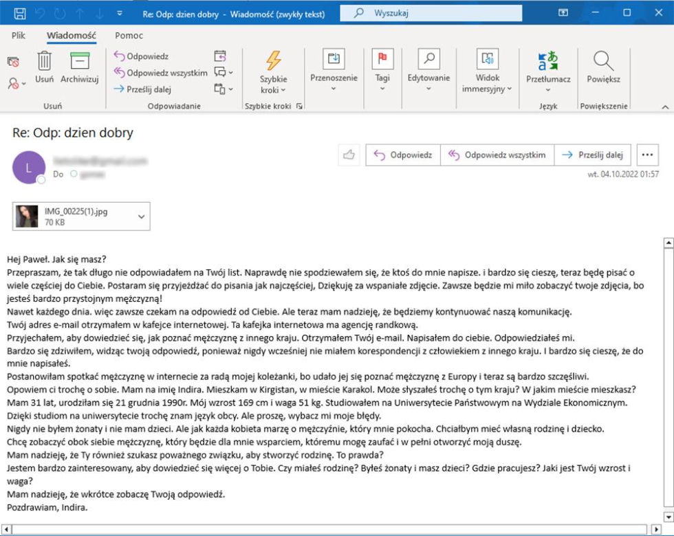The height and width of the screenshot is (536, 674).
Task: Open the three-dots more actions menu
Action: (647, 155)
